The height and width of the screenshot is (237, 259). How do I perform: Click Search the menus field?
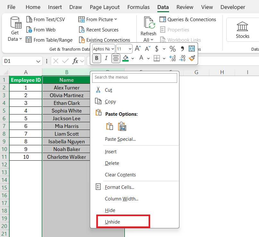coord(134,78)
